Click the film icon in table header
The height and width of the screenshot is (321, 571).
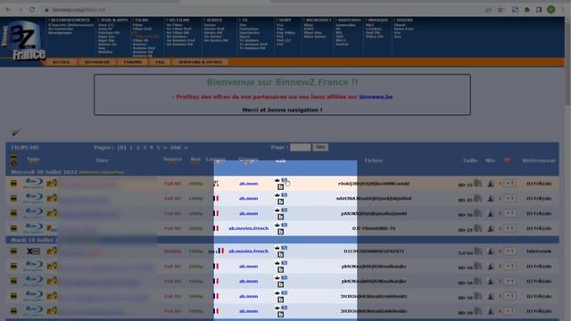coord(13,160)
